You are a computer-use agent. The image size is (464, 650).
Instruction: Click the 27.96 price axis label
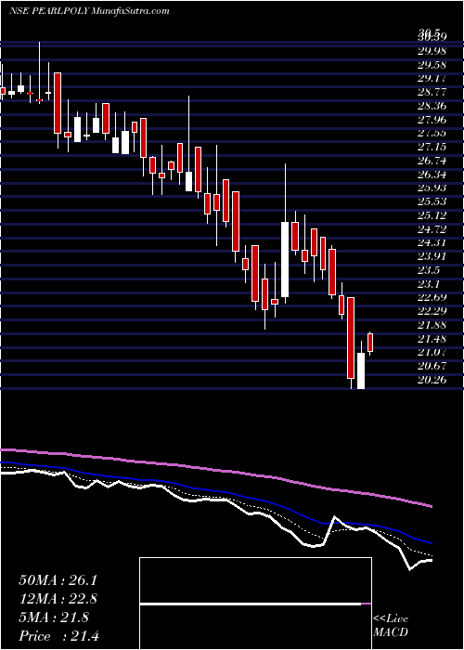432,120
